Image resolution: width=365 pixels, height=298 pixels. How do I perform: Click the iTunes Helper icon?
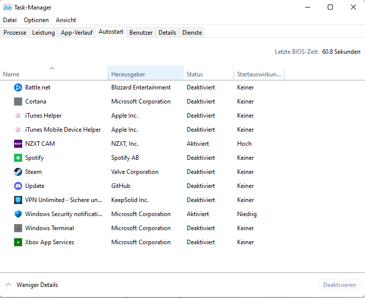[x=18, y=116]
